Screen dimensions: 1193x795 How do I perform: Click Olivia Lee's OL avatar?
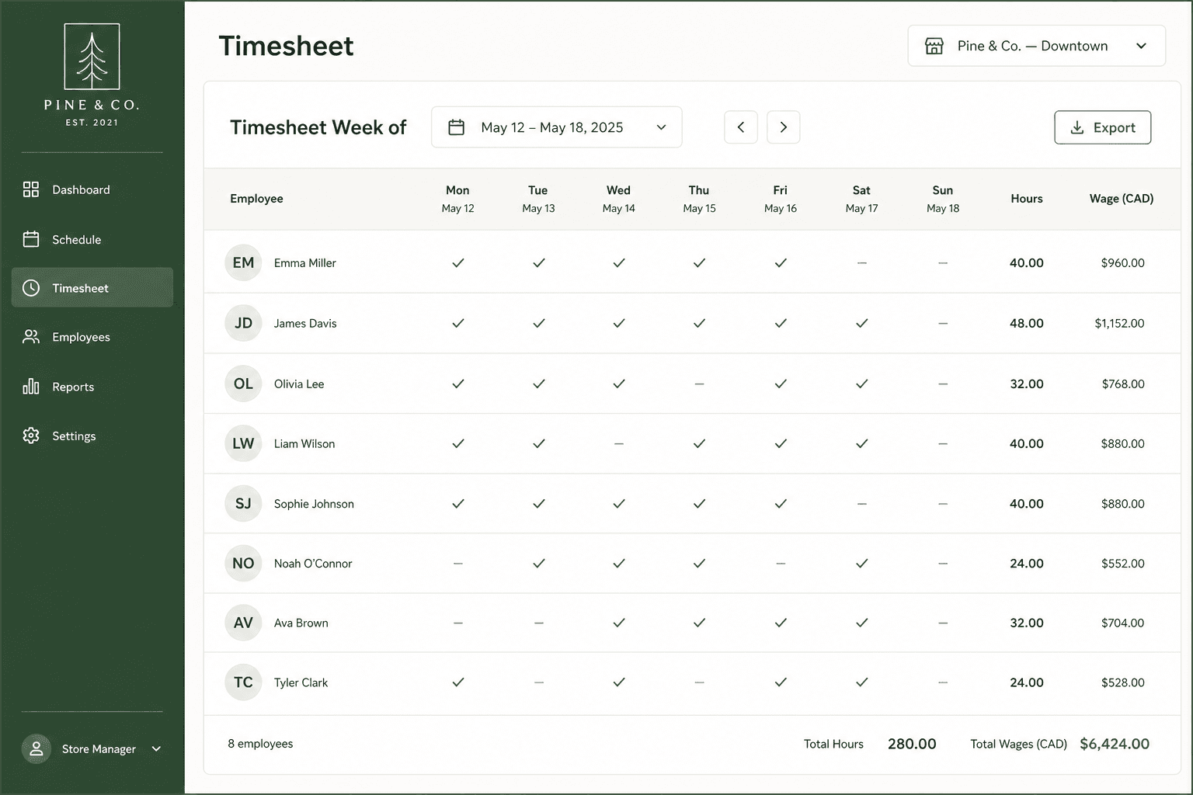click(x=243, y=384)
